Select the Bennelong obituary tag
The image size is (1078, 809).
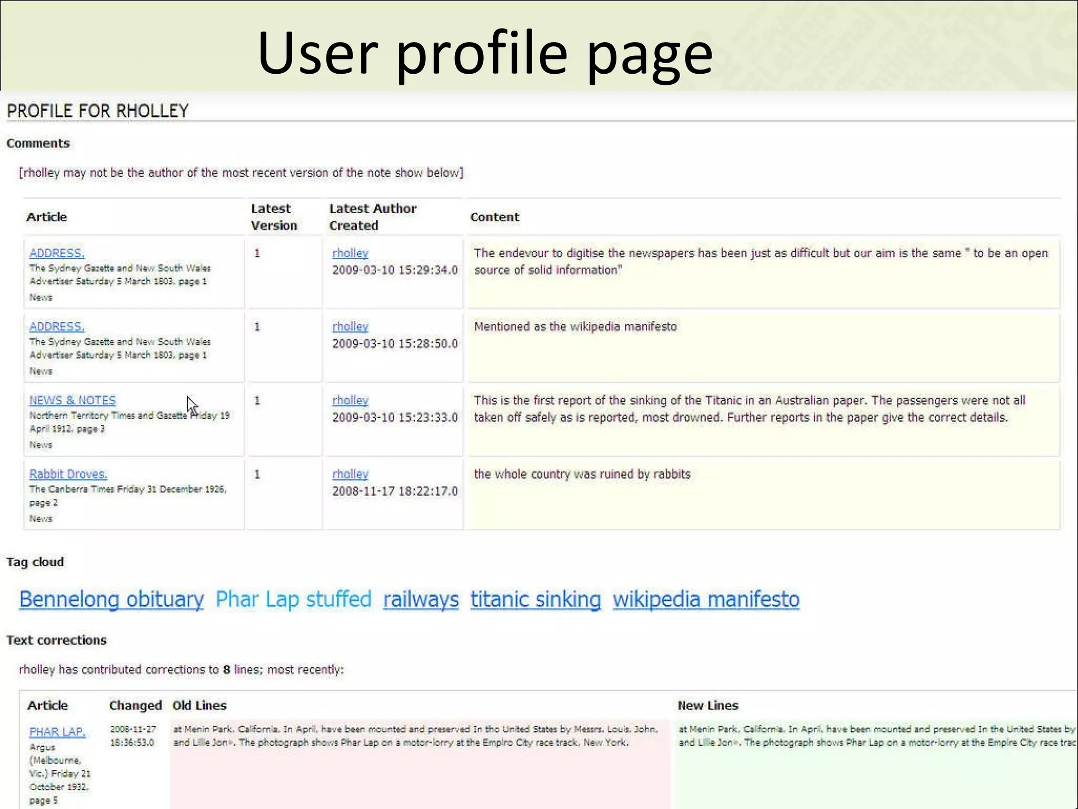[112, 600]
